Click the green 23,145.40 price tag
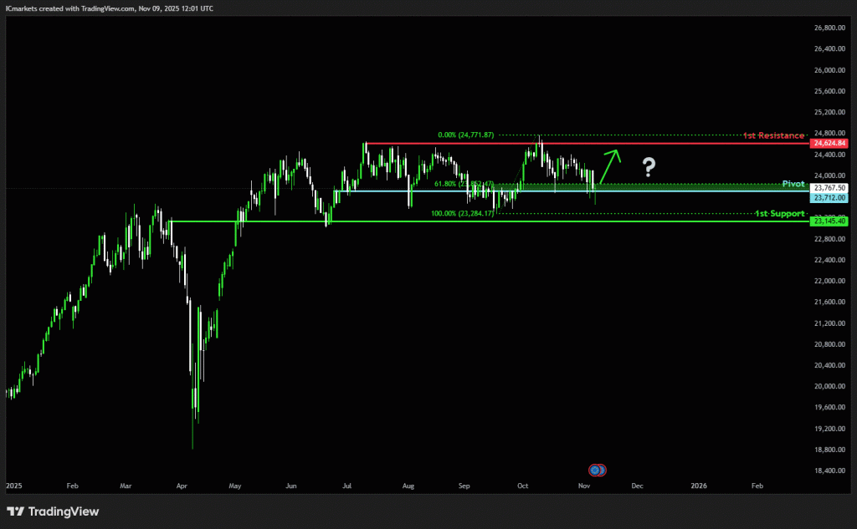 point(829,221)
